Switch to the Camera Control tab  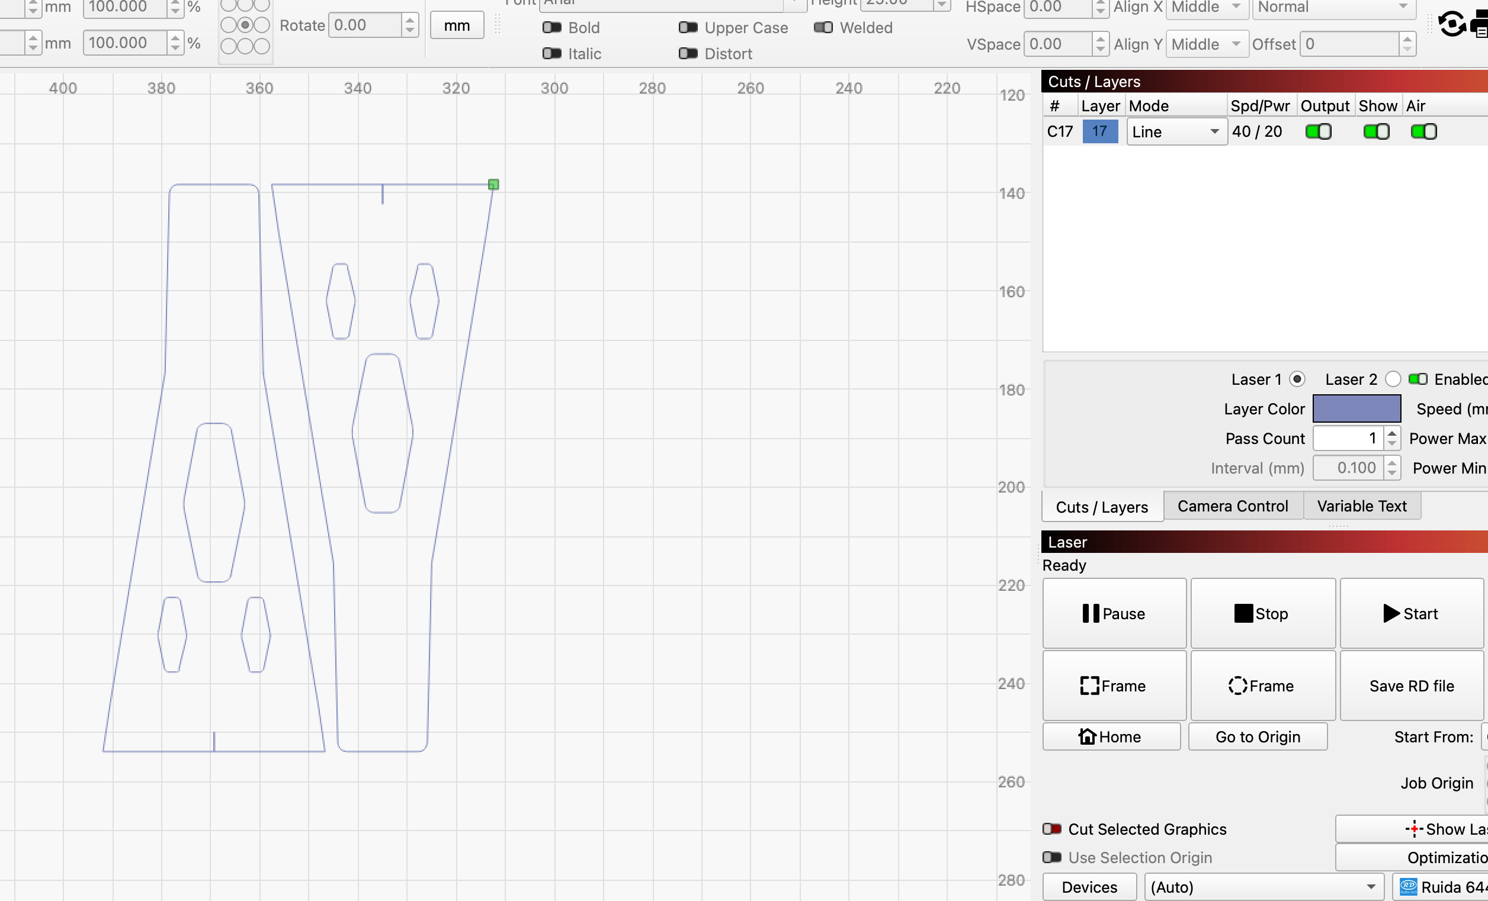coord(1233,506)
